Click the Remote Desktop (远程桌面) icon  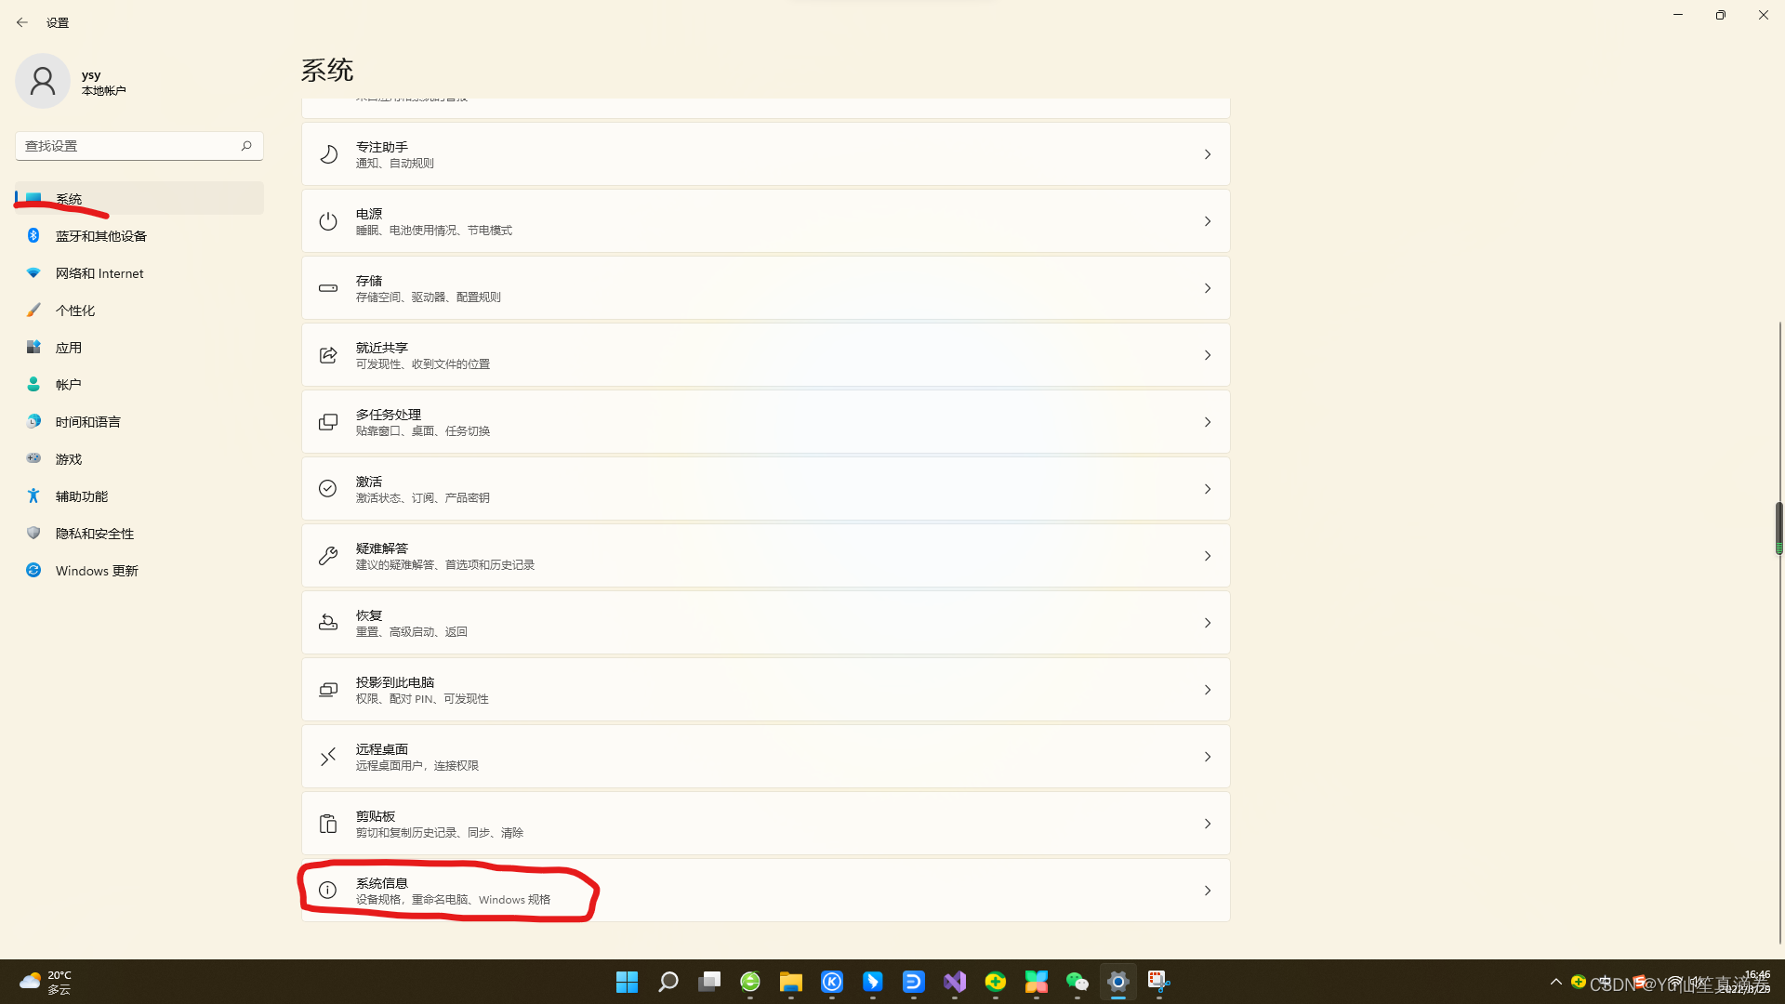(x=328, y=757)
